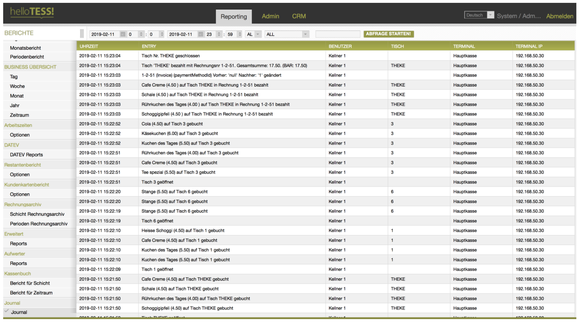This screenshot has height=324, width=587.
Task: Select row 'Tisch 1 geöffnet'
Action: pyautogui.click(x=325, y=269)
